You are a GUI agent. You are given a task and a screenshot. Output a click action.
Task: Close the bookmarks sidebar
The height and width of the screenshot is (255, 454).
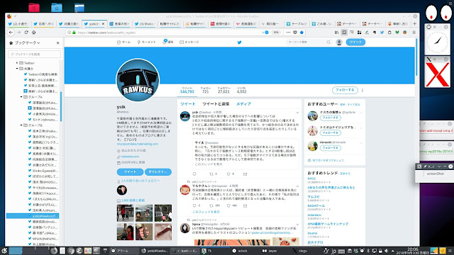click(x=58, y=42)
